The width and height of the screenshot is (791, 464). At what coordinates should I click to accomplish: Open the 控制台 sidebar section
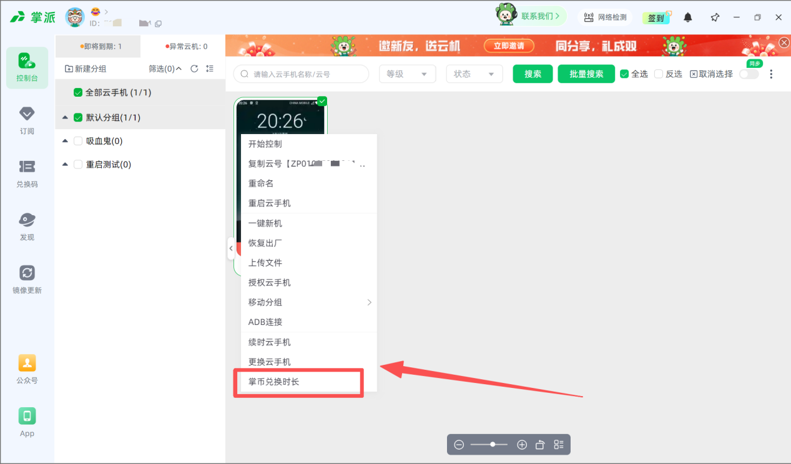click(27, 67)
